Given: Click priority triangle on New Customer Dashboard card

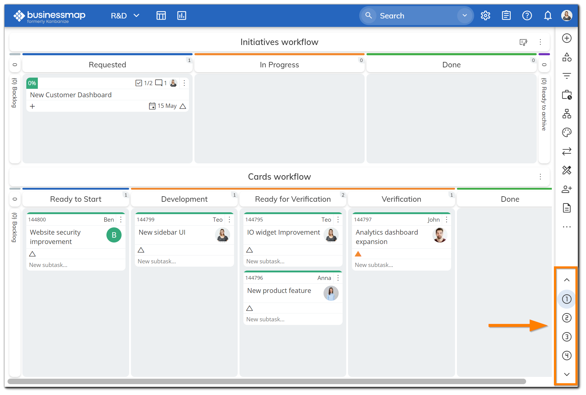Looking at the screenshot, I should [183, 106].
